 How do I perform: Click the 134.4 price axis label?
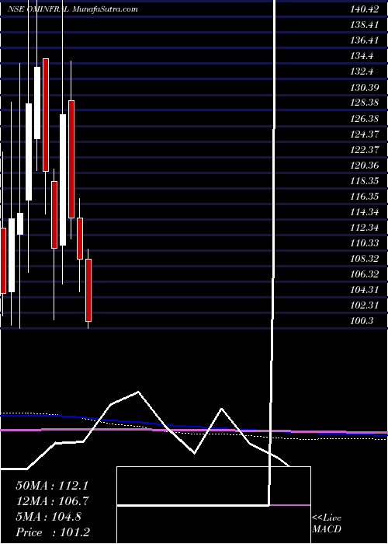click(x=362, y=56)
